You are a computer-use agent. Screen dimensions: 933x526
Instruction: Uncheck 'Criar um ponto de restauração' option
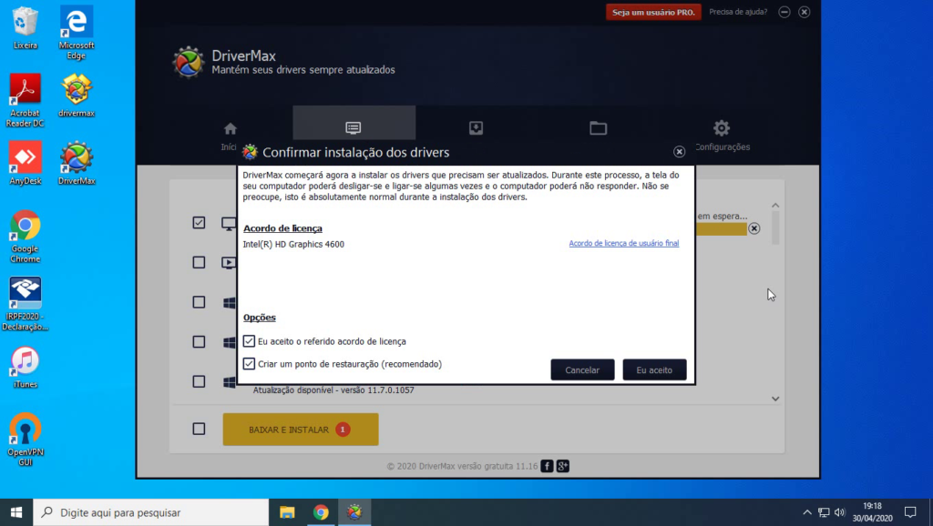pyautogui.click(x=250, y=364)
